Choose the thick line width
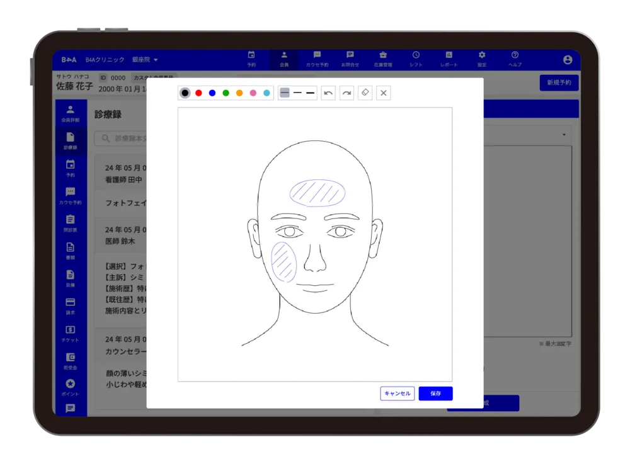The width and height of the screenshot is (630, 464). (x=310, y=93)
